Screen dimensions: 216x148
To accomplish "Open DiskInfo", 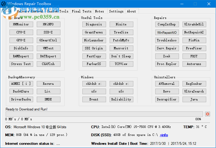I will click(21, 48).
